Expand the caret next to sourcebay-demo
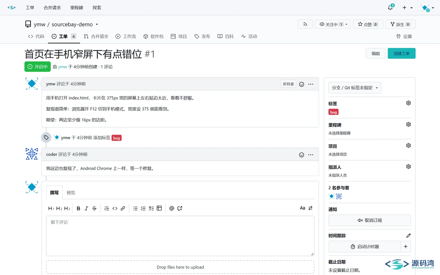The width and height of the screenshot is (440, 275). 97,24
